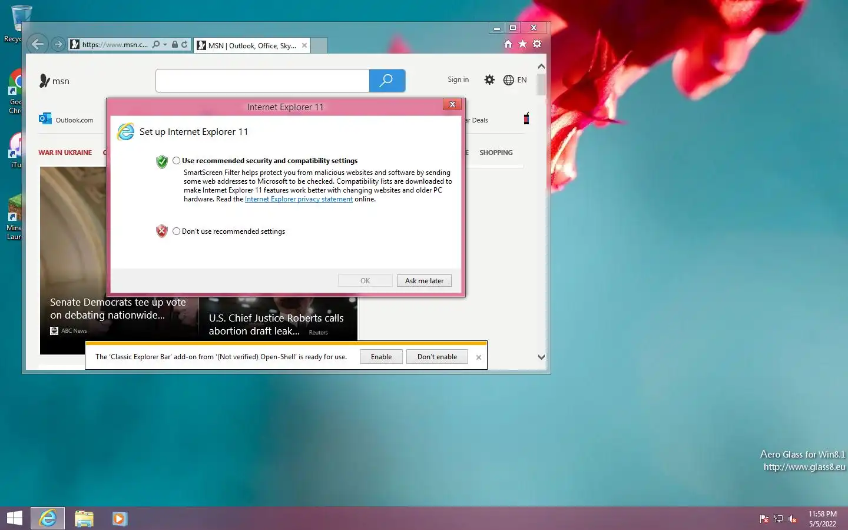Image resolution: width=848 pixels, height=530 pixels.
Task: Click the Internet Explorer logo in dialog
Action: (x=125, y=132)
